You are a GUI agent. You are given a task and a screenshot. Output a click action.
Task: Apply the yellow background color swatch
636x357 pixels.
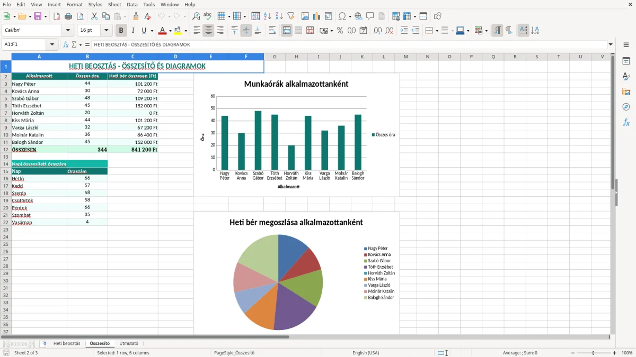[178, 31]
